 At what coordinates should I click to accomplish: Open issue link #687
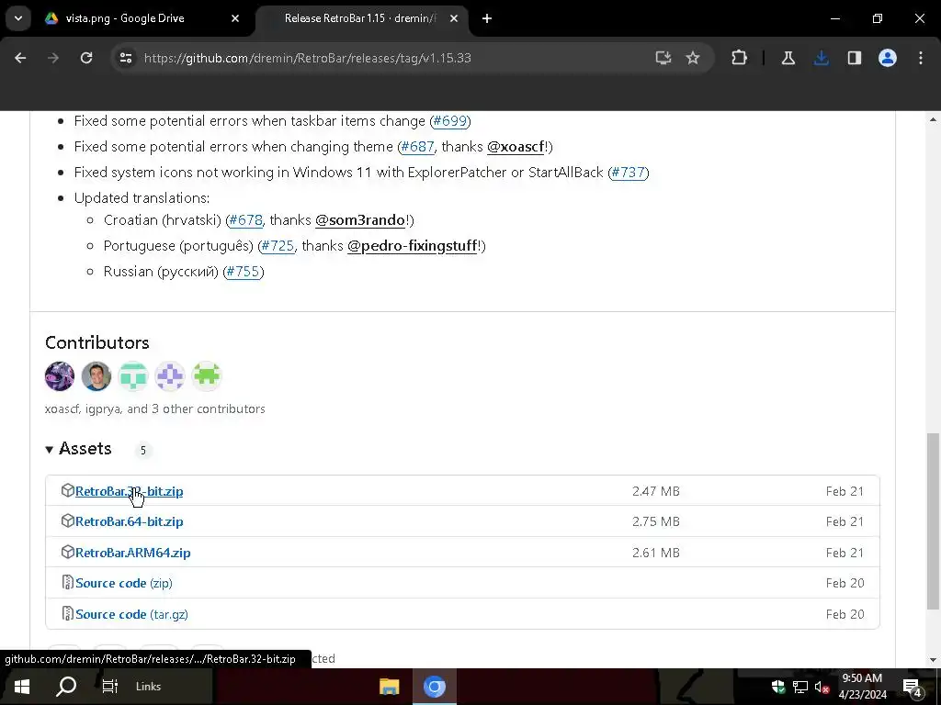point(417,147)
